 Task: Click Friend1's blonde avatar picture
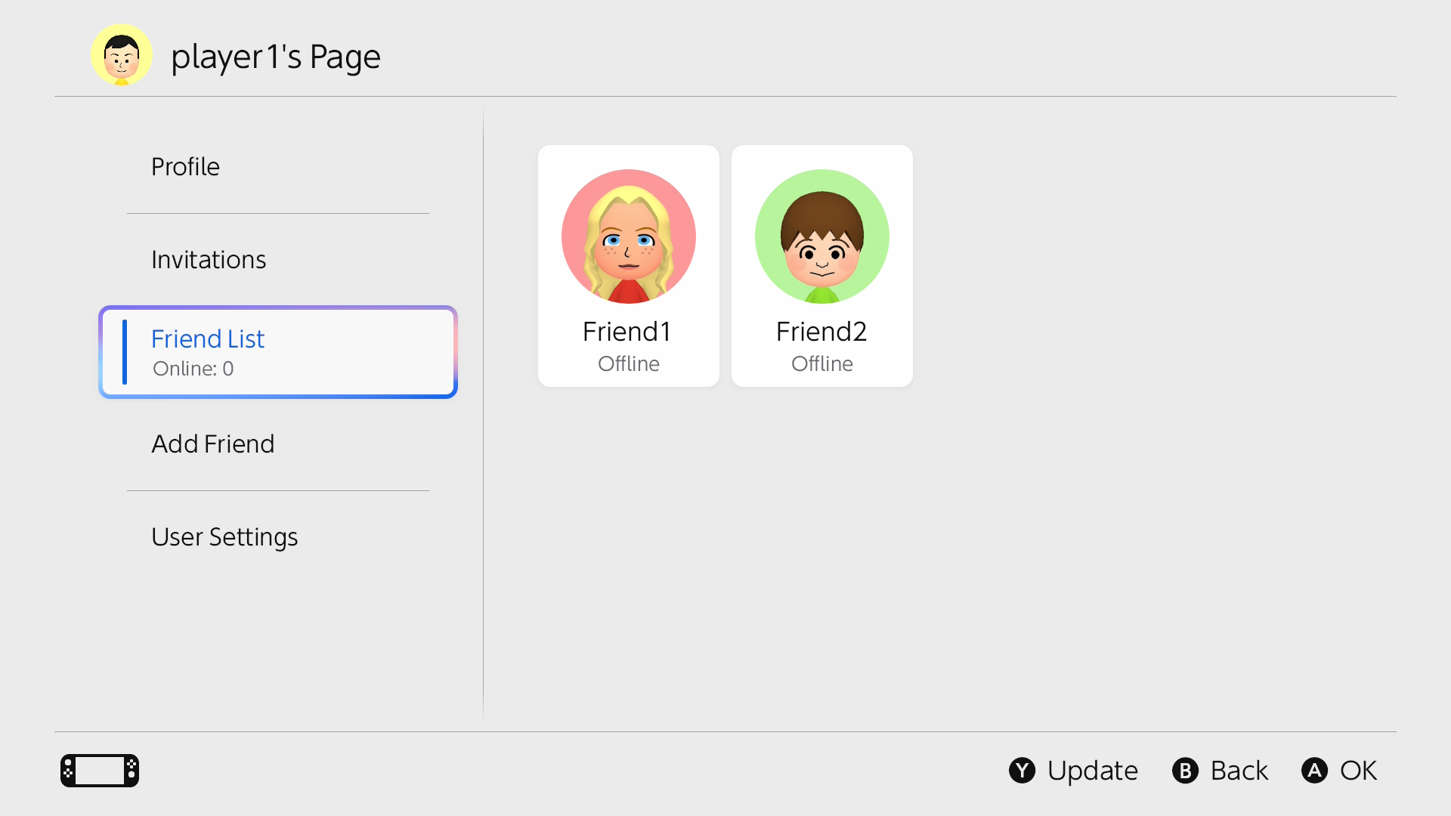(629, 236)
